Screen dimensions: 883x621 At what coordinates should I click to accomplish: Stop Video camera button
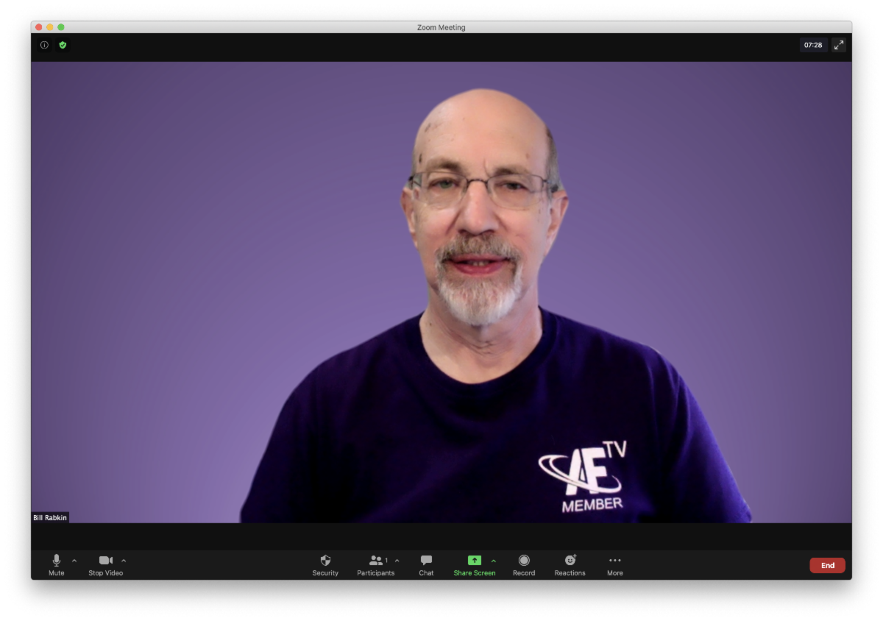click(x=106, y=565)
